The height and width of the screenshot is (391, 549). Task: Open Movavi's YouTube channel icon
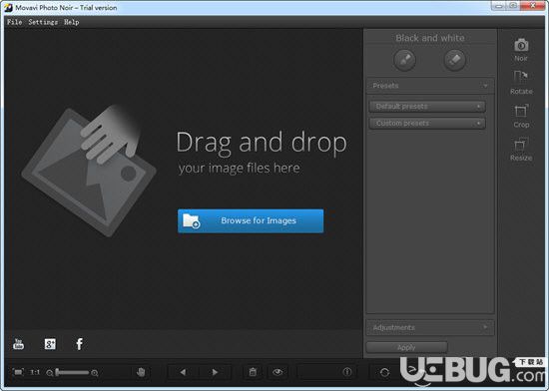click(18, 344)
